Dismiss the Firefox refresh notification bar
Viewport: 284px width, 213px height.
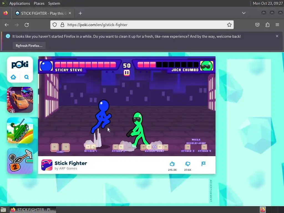click(277, 36)
